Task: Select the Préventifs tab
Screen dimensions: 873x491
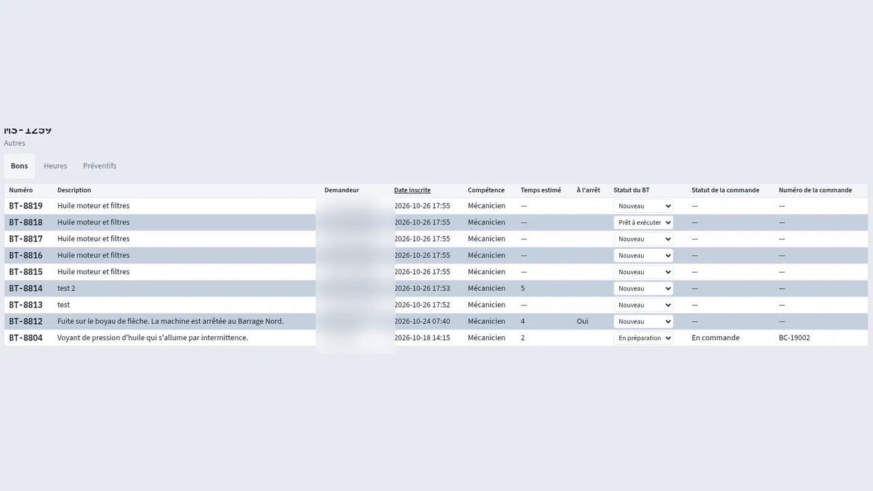Action: tap(100, 166)
